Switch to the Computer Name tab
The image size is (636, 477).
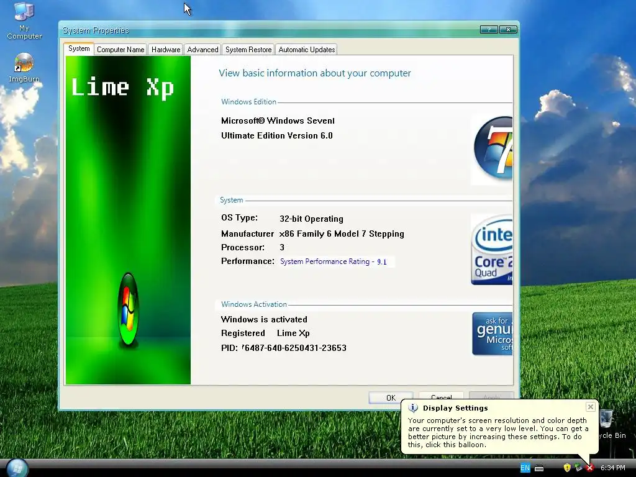pyautogui.click(x=120, y=50)
